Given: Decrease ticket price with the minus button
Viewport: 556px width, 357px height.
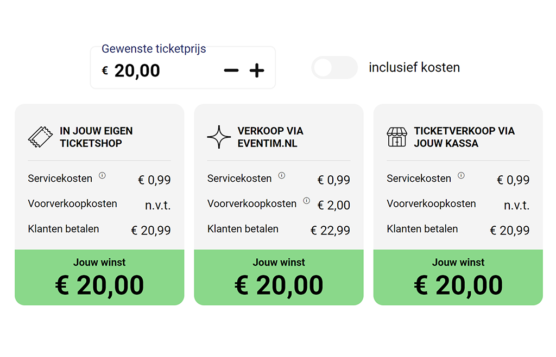Looking at the screenshot, I should (x=231, y=71).
